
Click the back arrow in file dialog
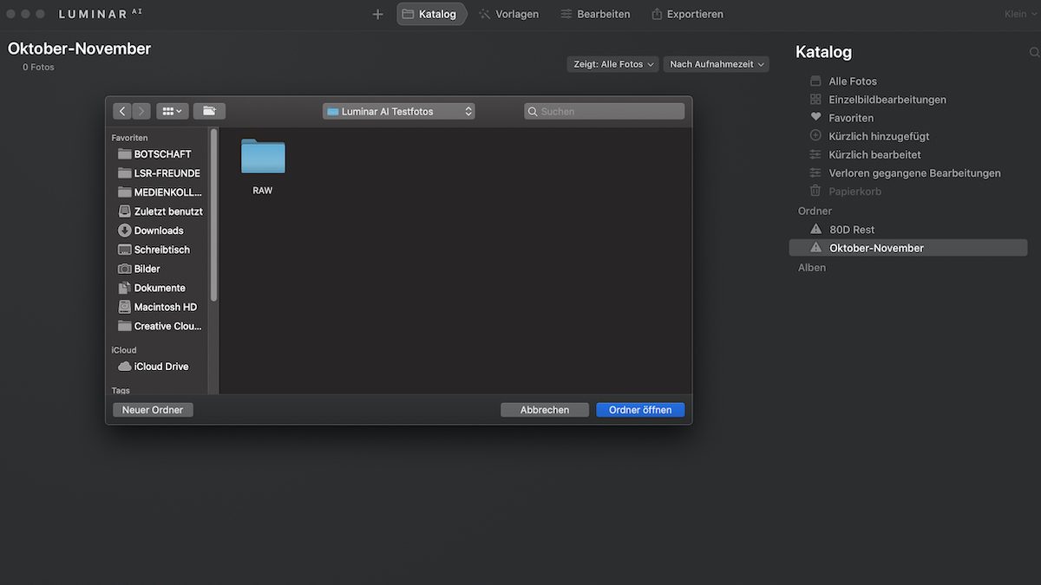tap(122, 111)
